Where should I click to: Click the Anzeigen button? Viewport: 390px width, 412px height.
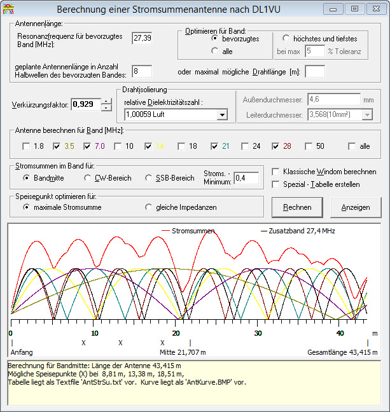tap(356, 207)
